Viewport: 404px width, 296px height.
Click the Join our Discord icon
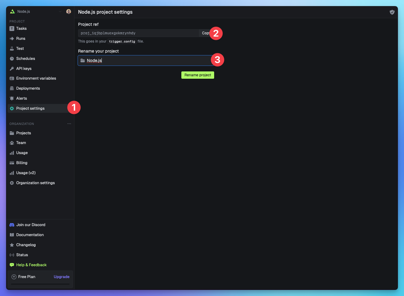(x=12, y=225)
